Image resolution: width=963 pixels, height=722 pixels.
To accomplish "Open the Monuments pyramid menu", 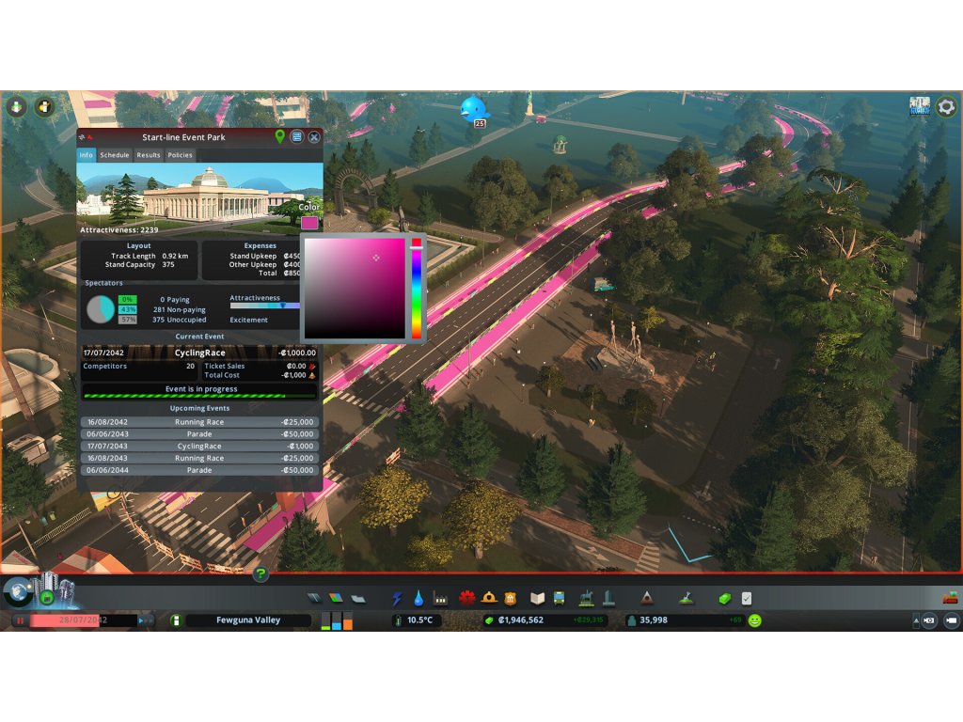I will click(x=647, y=597).
